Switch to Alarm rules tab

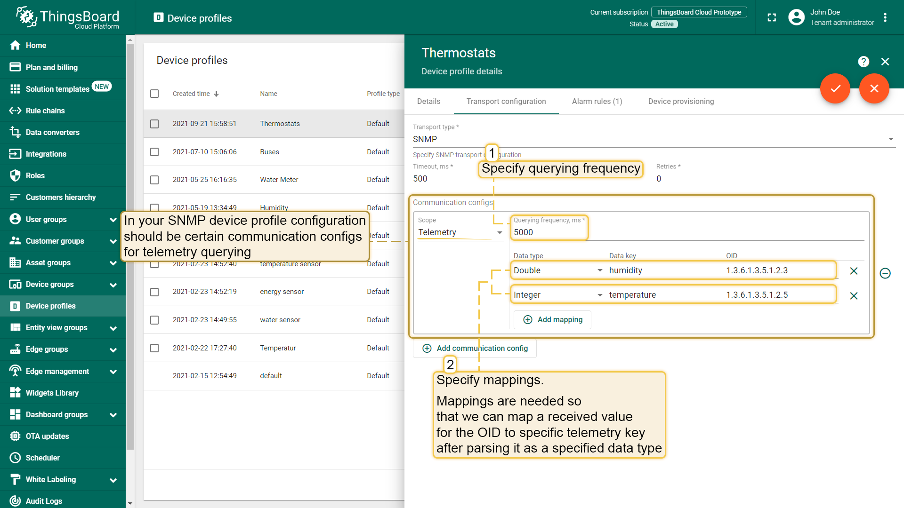pos(597,101)
